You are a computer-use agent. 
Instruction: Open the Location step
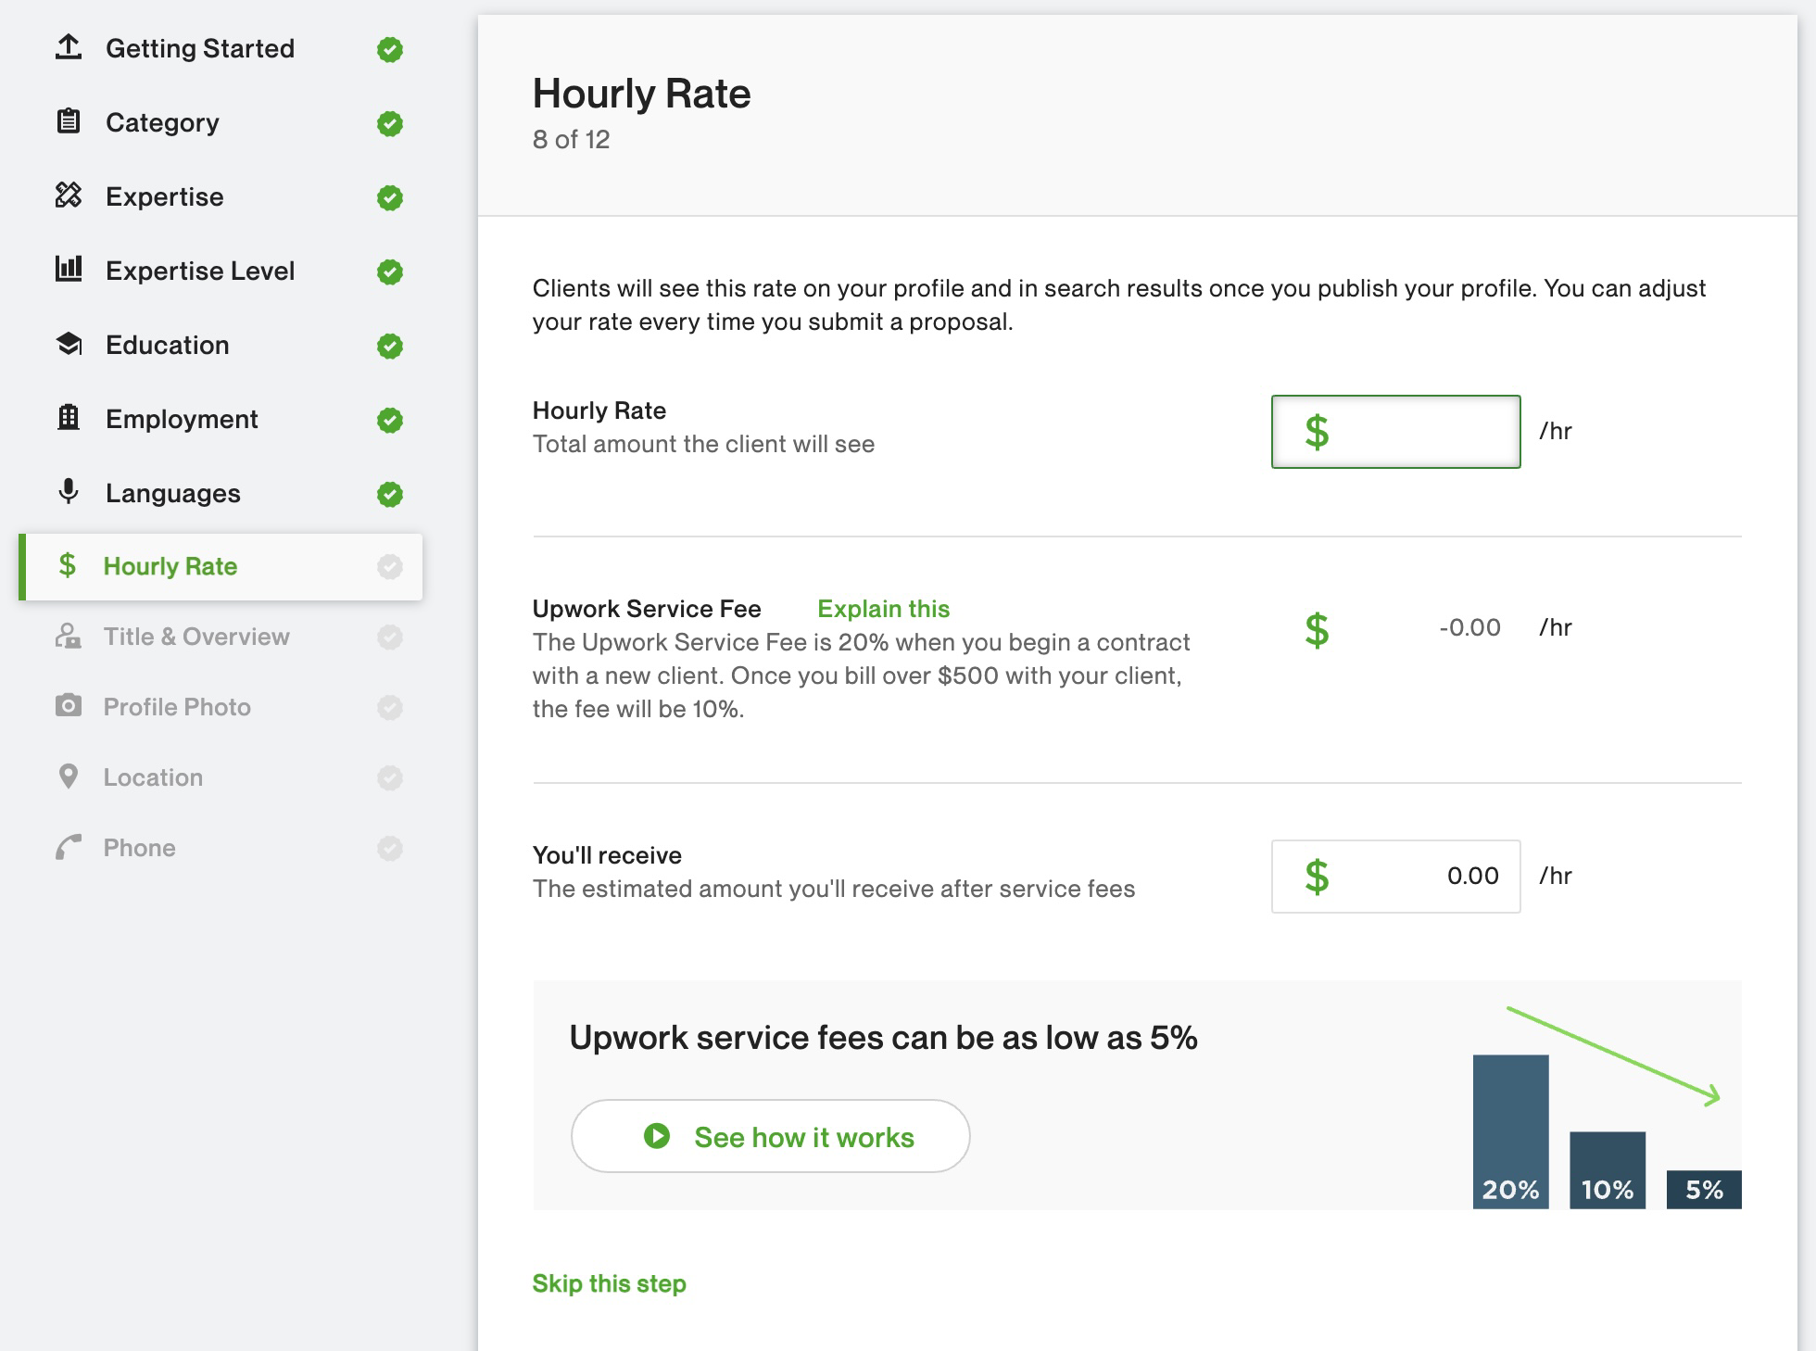click(x=153, y=777)
